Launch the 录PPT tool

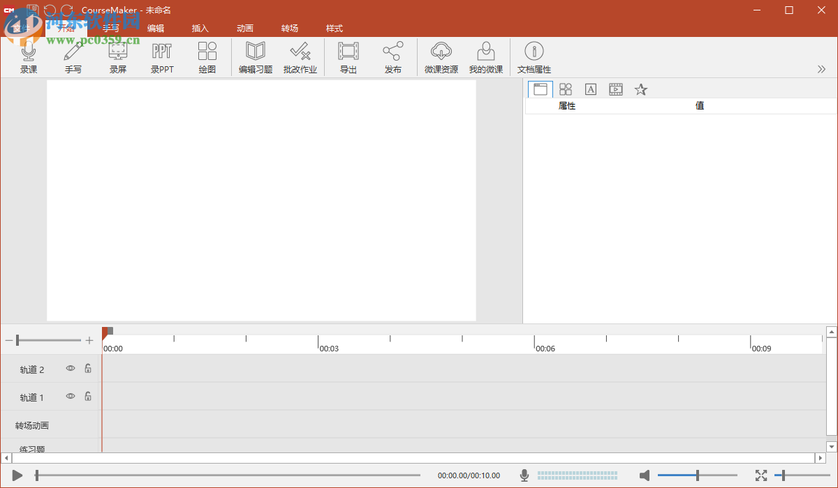point(162,56)
